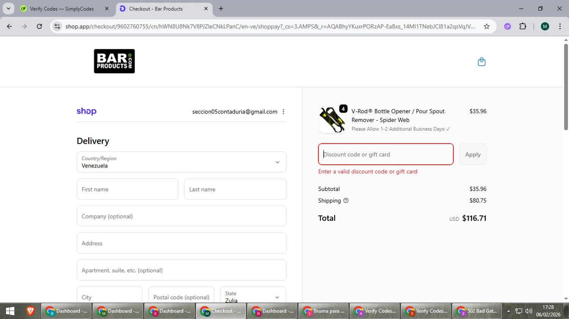Open the Chrome three-dot menu
The height and width of the screenshot is (319, 569).
[x=560, y=26]
